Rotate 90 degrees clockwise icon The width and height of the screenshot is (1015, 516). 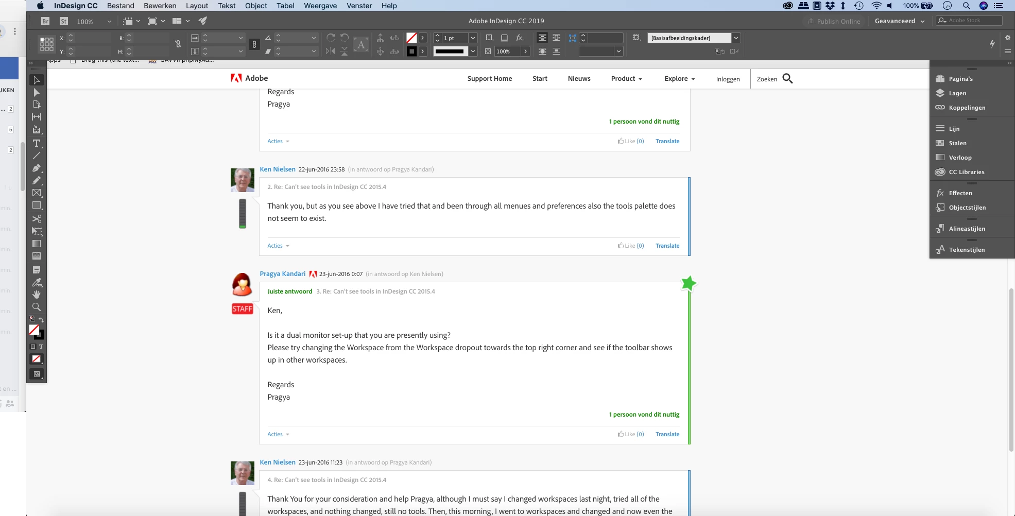[331, 38]
